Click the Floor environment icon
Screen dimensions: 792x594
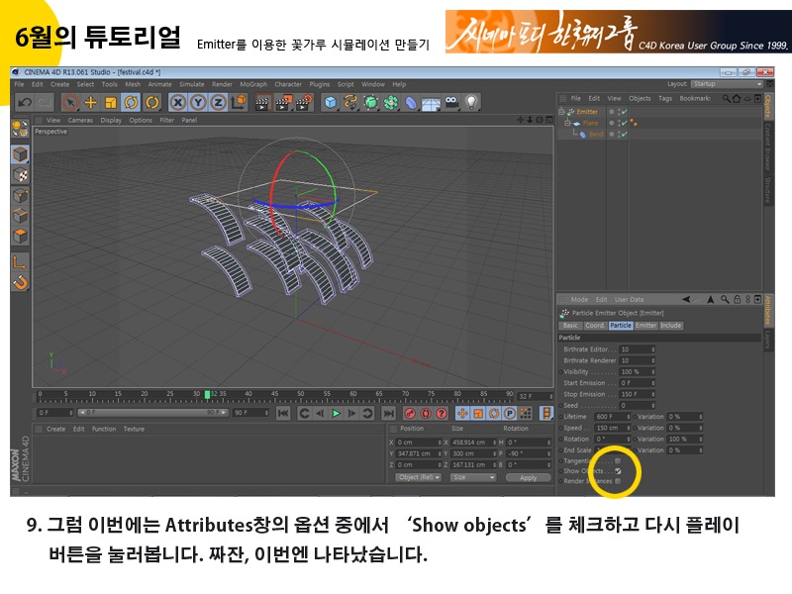click(431, 103)
